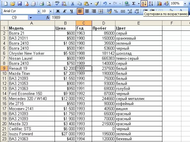The height and width of the screenshot is (142, 190).
Task: Select column E header
Action: click(139, 23)
